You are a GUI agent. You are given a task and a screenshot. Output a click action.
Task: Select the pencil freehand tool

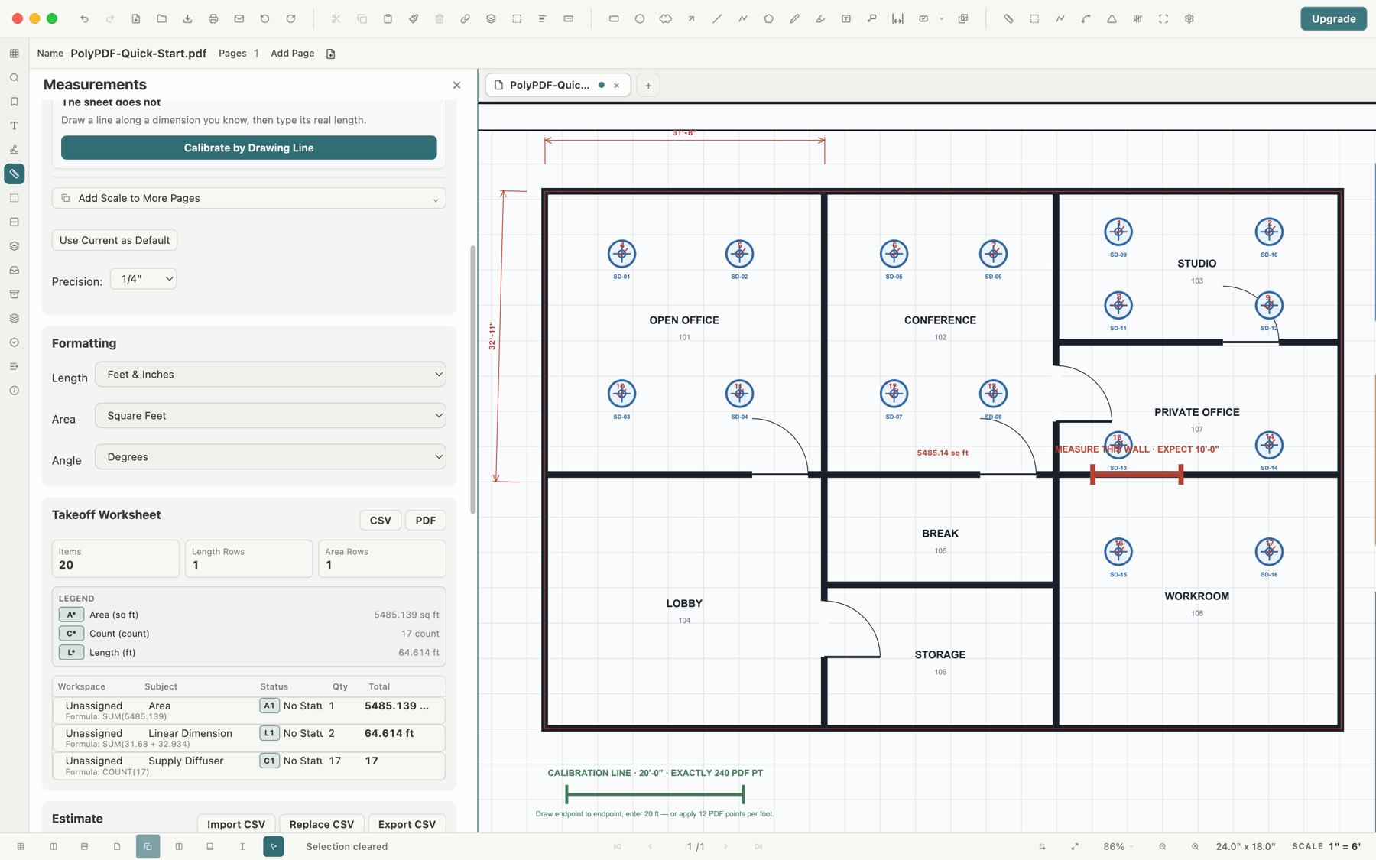pos(794,18)
